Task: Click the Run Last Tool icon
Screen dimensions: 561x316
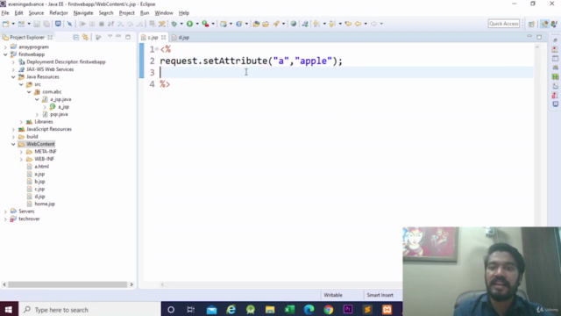Action: (x=205, y=24)
